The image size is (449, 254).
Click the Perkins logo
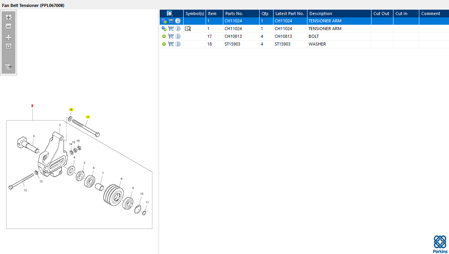(x=440, y=244)
